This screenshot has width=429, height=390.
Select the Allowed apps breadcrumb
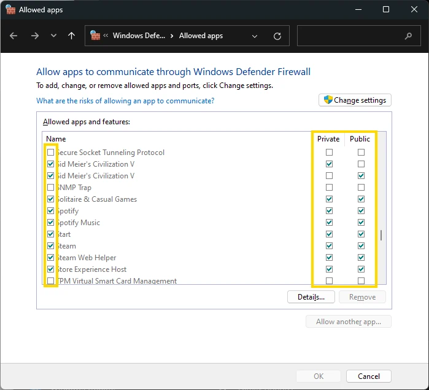click(201, 36)
